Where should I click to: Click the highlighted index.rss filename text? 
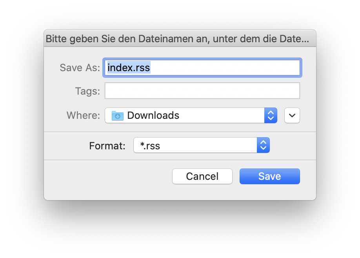[129, 68]
